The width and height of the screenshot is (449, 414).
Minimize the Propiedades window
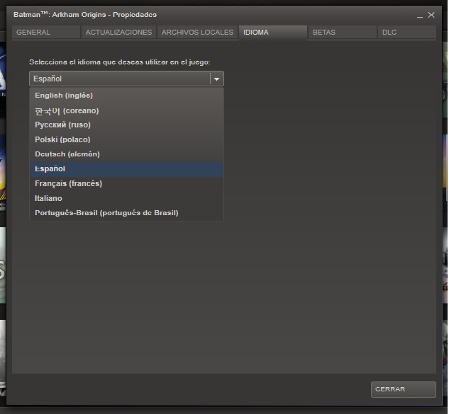pyautogui.click(x=419, y=15)
